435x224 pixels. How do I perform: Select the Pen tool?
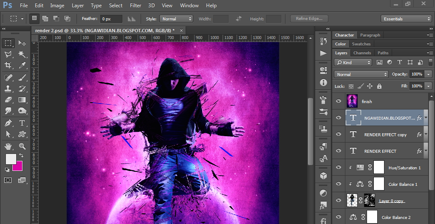(8, 123)
